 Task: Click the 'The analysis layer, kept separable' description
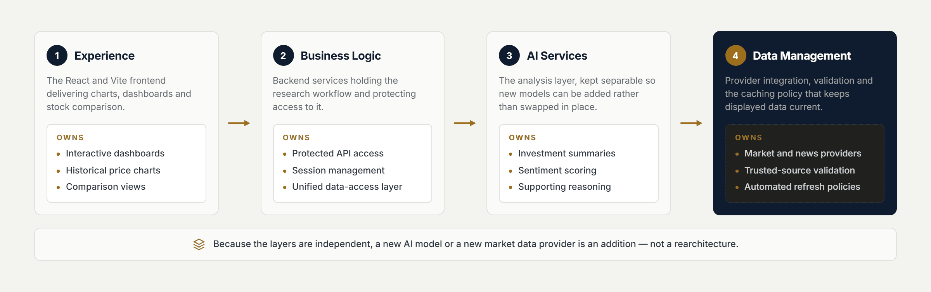pos(577,94)
